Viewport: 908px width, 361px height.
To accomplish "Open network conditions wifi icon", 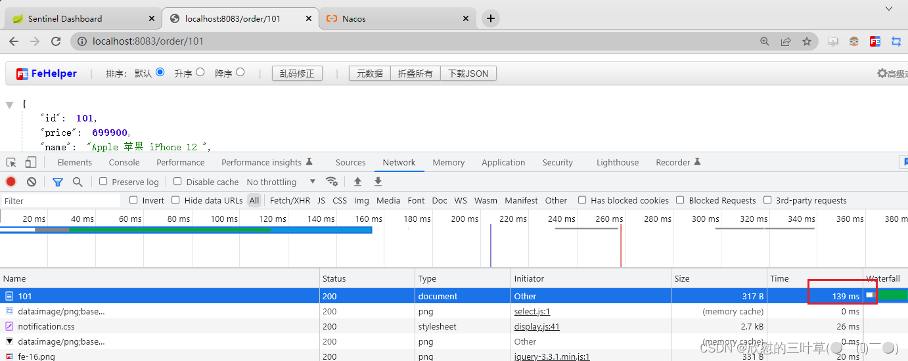I will pos(332,182).
